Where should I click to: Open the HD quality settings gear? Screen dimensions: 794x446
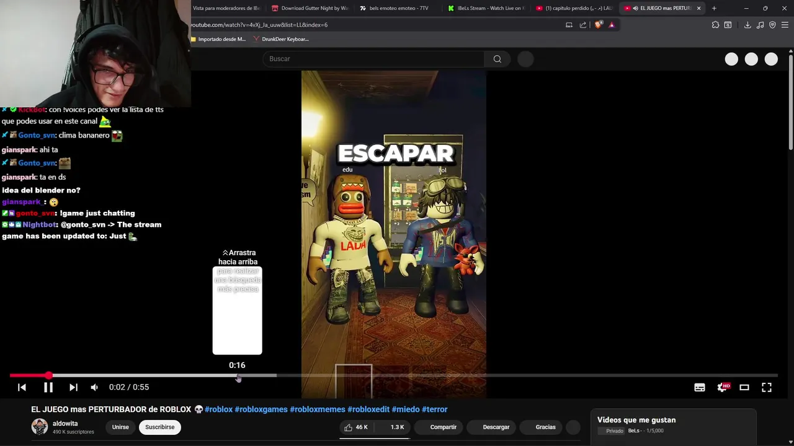tap(723, 387)
